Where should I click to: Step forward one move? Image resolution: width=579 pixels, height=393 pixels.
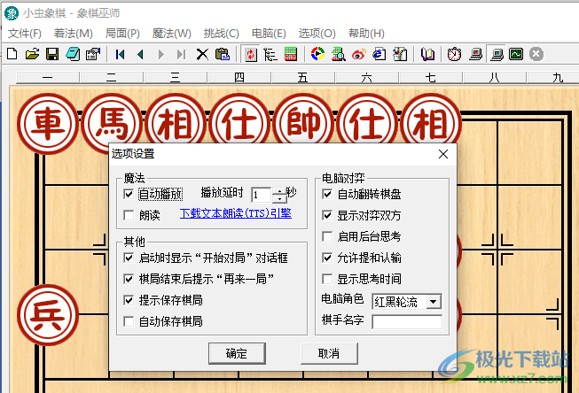160,55
